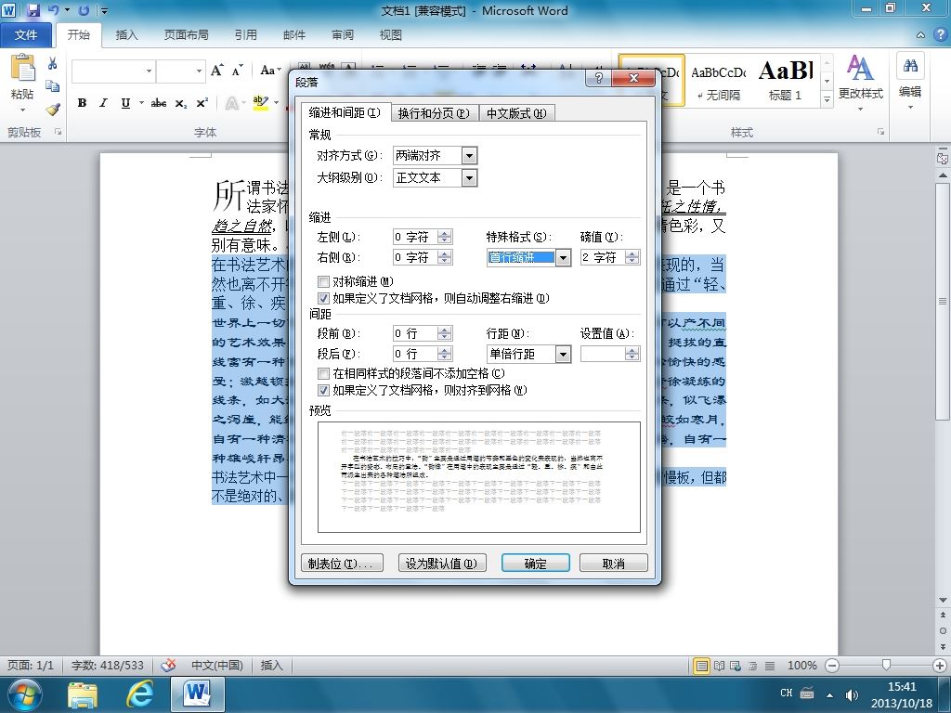Switch to Draft view icon
This screenshot has height=713, width=951.
[x=770, y=666]
